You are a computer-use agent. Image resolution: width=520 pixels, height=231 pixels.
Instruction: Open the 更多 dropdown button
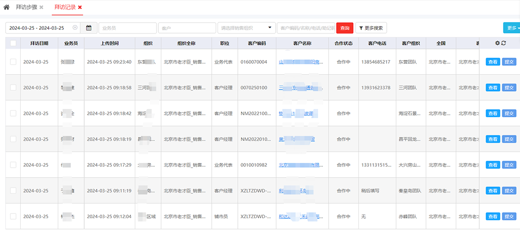512,28
